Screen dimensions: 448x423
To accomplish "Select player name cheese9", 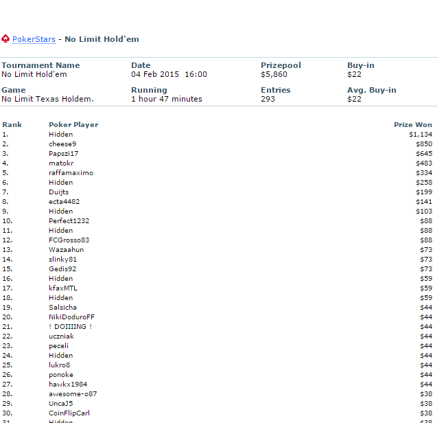I will pyautogui.click(x=62, y=144).
